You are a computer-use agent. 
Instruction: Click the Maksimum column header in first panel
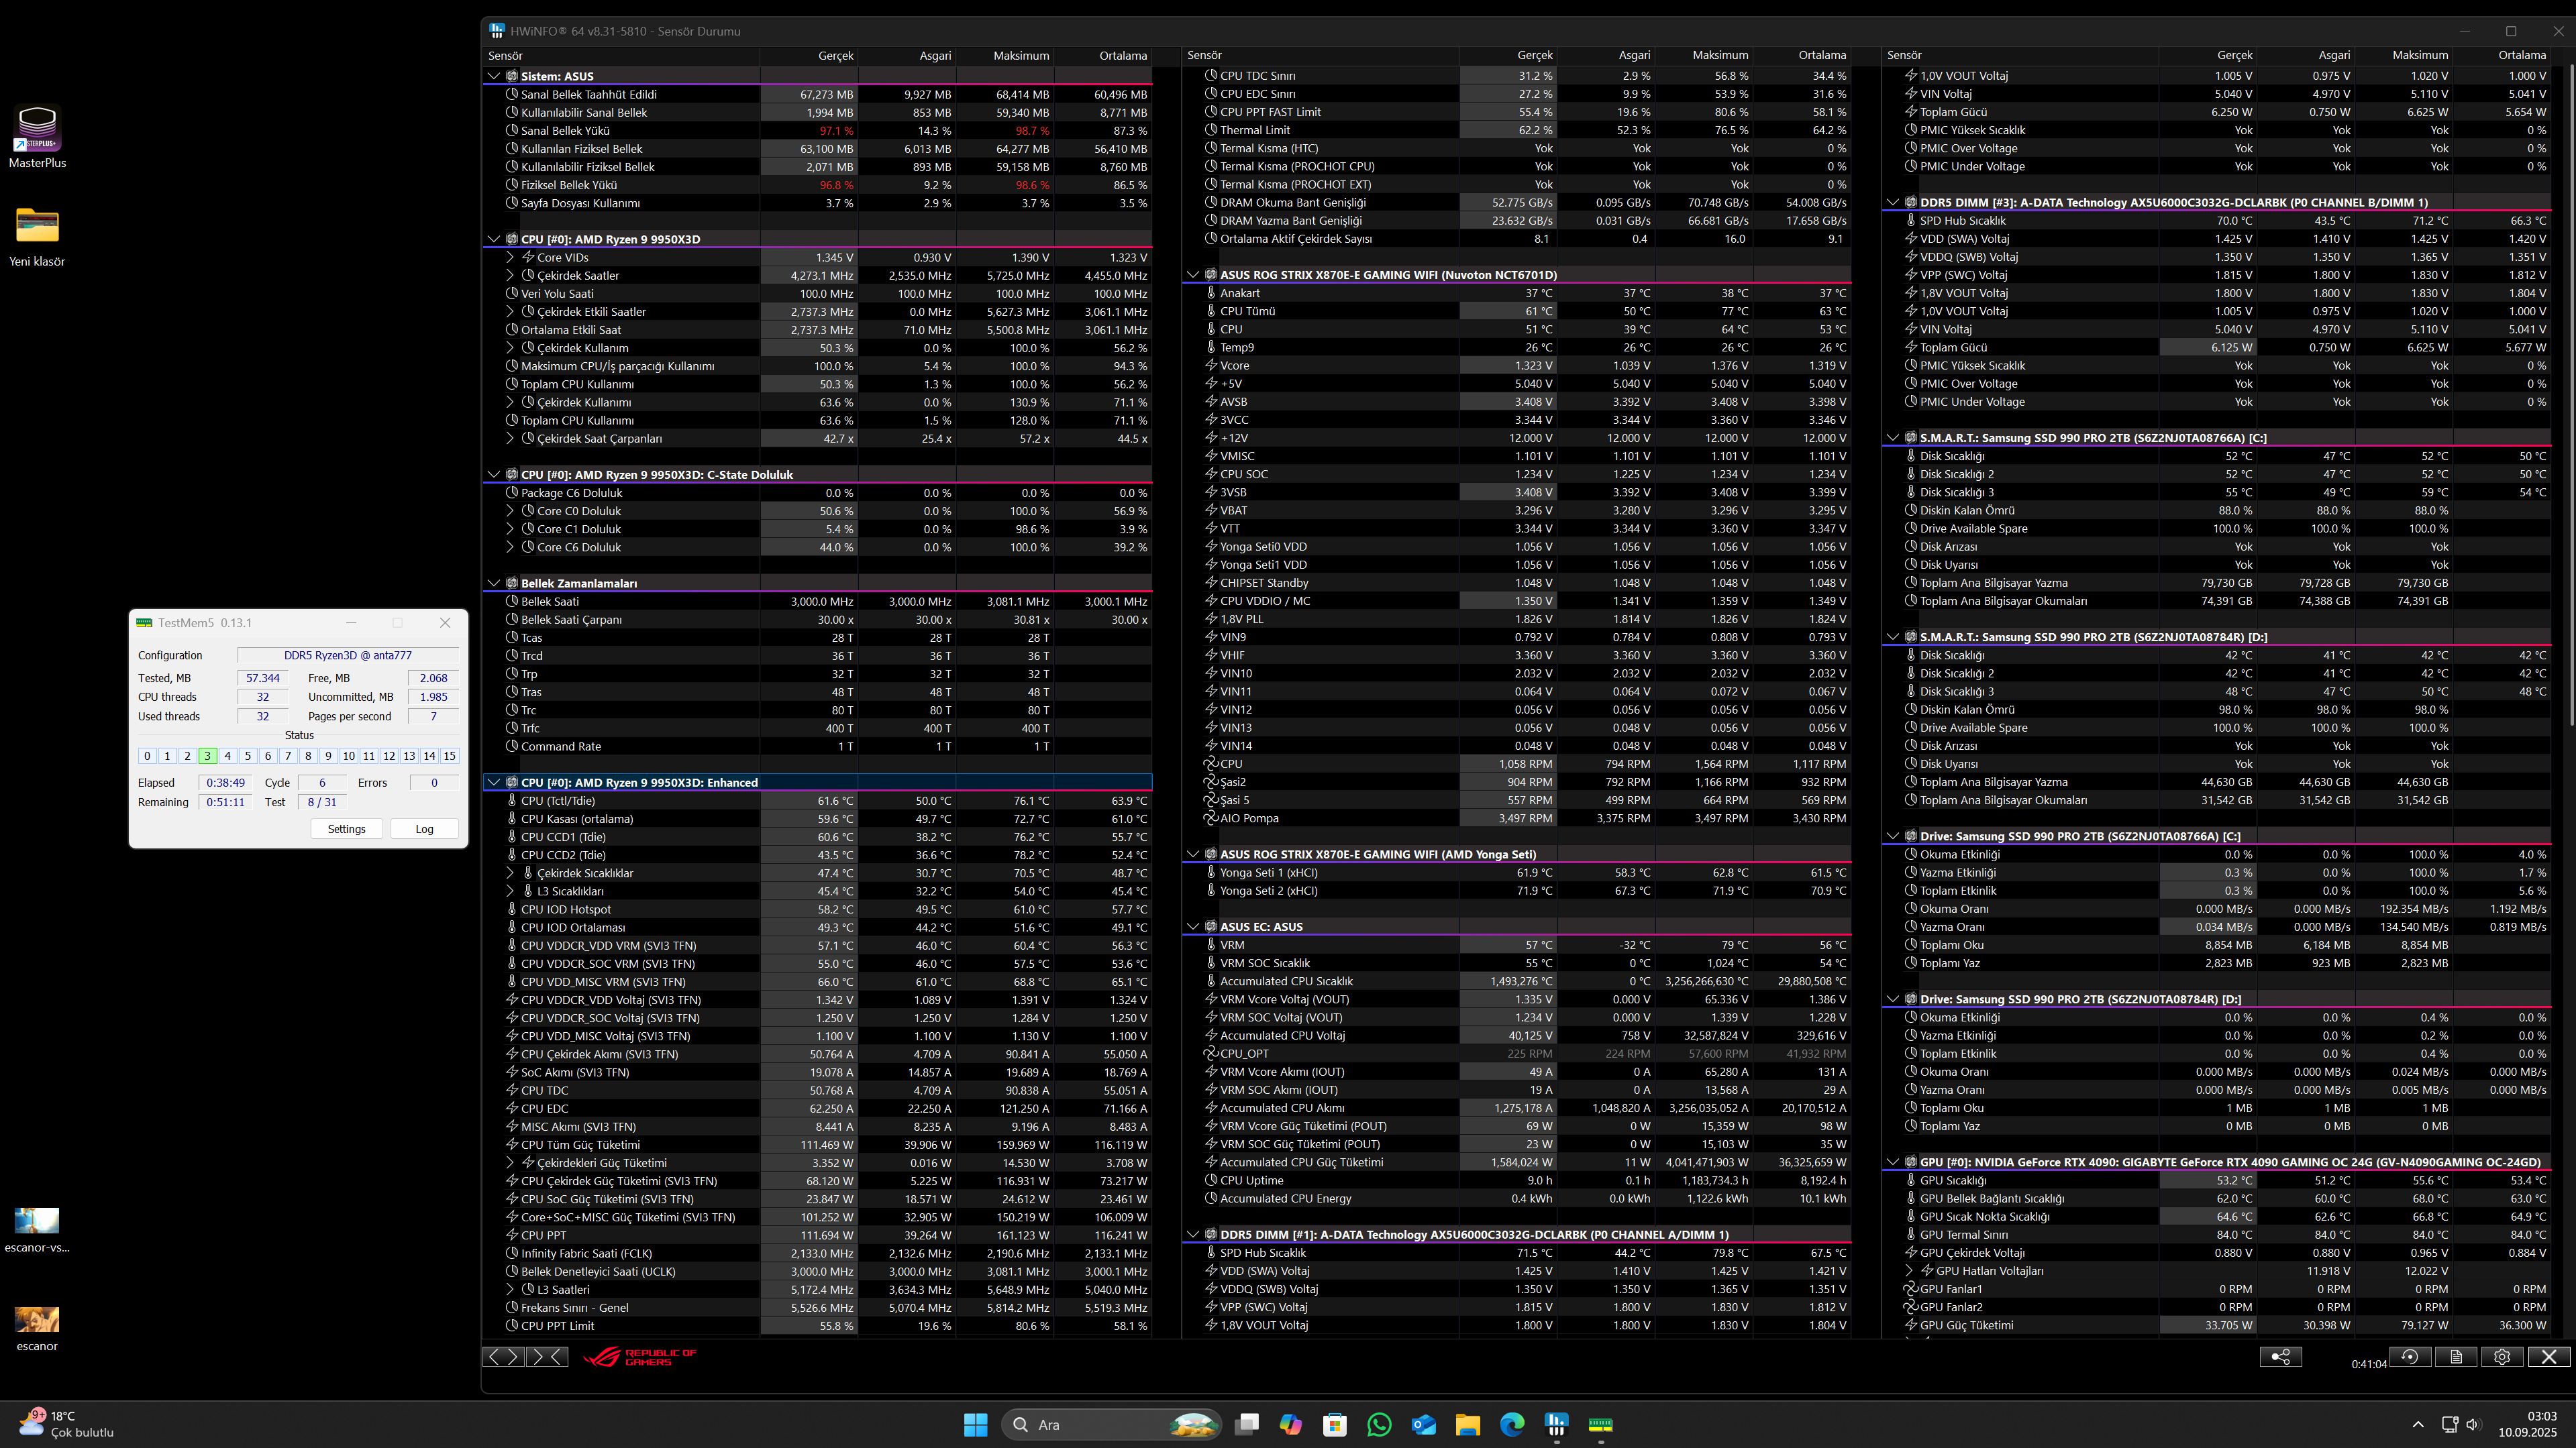click(1005, 56)
